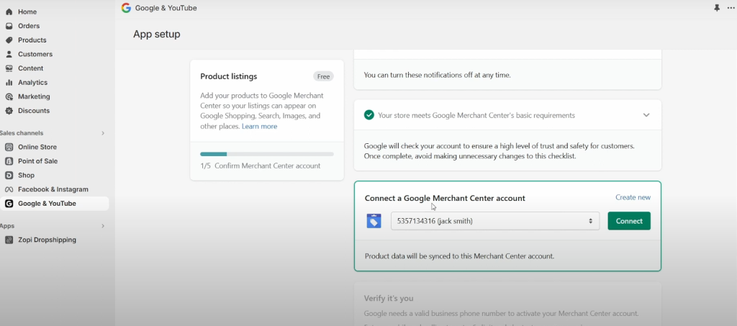Select Facebook & Instagram sales channel
The image size is (737, 326).
(x=53, y=189)
